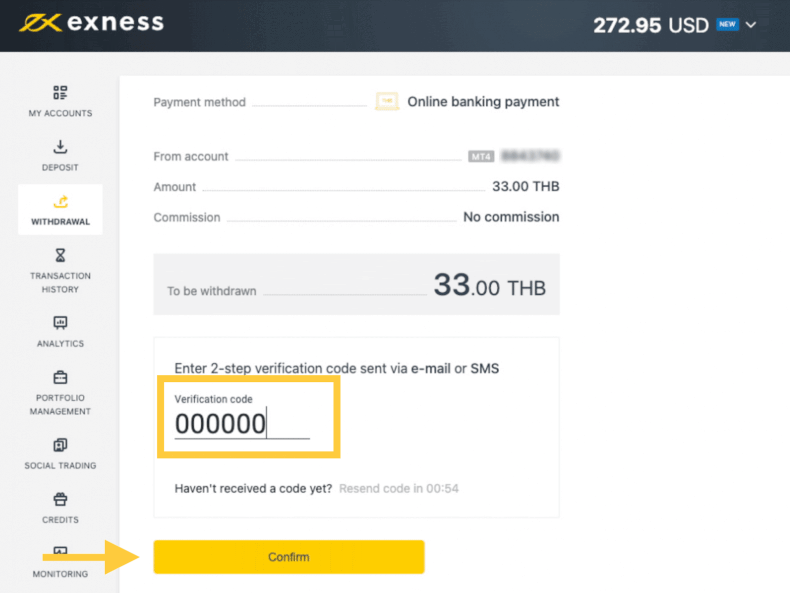
Task: Open the MY ACCOUNTS menu label
Action: click(60, 113)
